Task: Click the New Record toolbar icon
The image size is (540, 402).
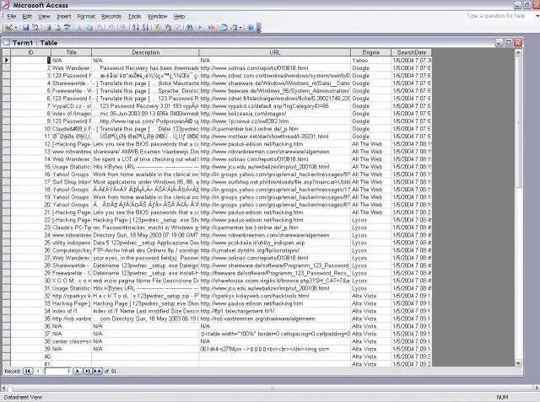Action: [200, 28]
